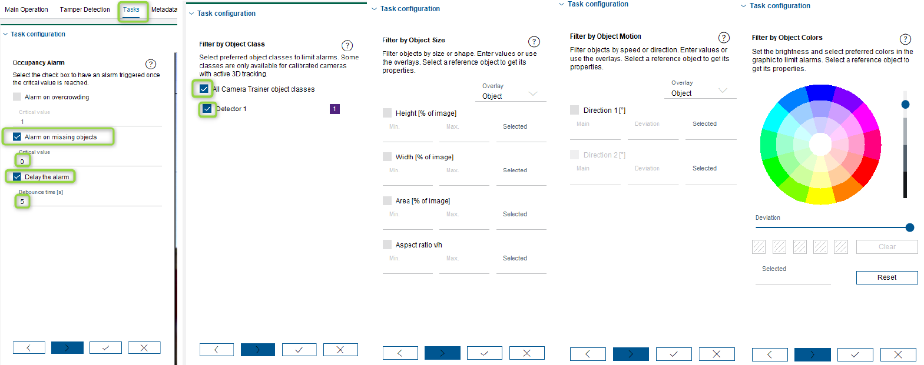Switch to Tamper Detection tab
This screenshot has height=365, width=924.
85,9
